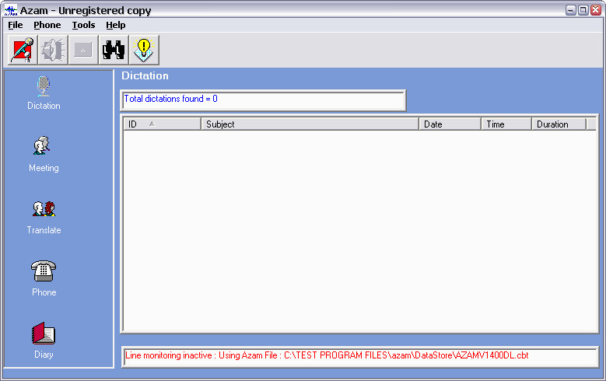Click the 'Dictation' sidebar label
The height and width of the screenshot is (381, 606).
click(x=44, y=106)
